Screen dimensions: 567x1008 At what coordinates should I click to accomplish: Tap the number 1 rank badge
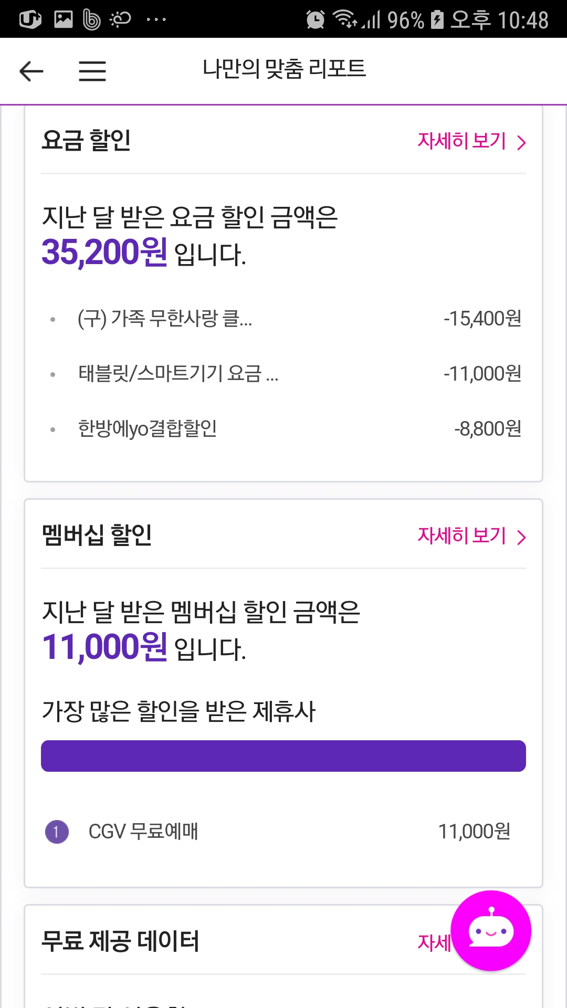pyautogui.click(x=57, y=832)
